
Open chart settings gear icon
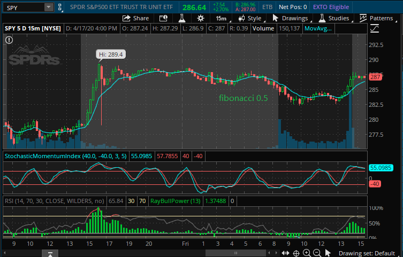coord(201,18)
